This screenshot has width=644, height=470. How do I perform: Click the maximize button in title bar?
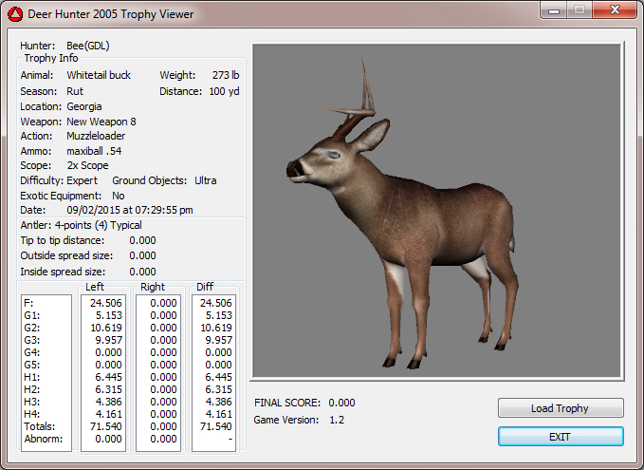pyautogui.click(x=580, y=10)
